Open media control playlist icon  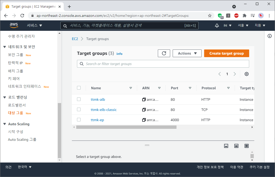[252, 16]
